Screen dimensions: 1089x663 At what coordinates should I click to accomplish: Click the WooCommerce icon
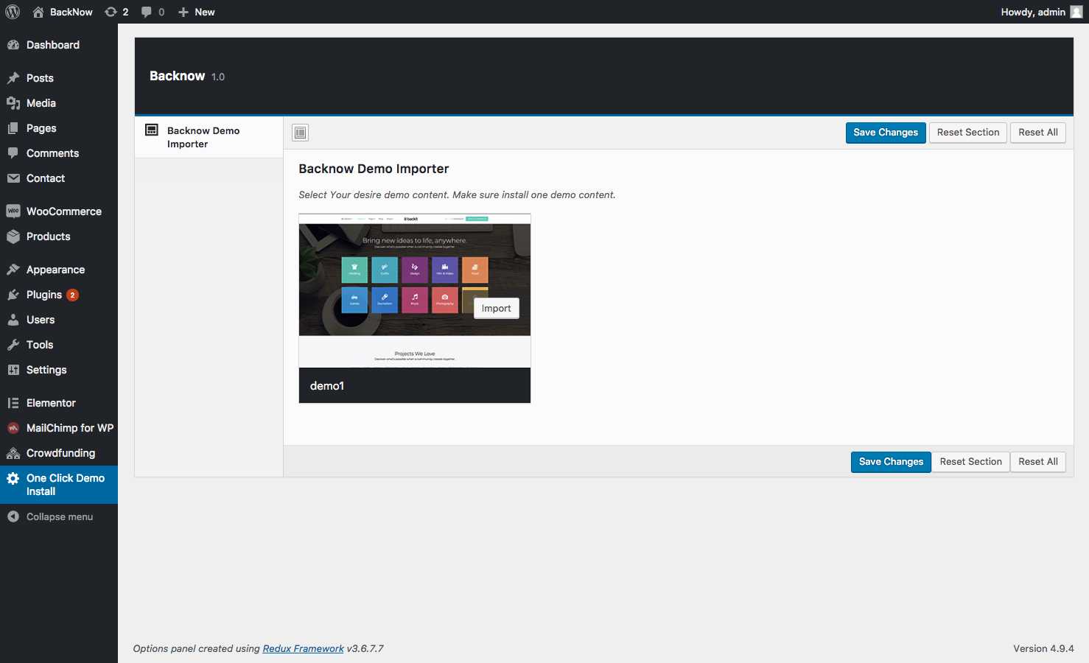pyautogui.click(x=13, y=211)
